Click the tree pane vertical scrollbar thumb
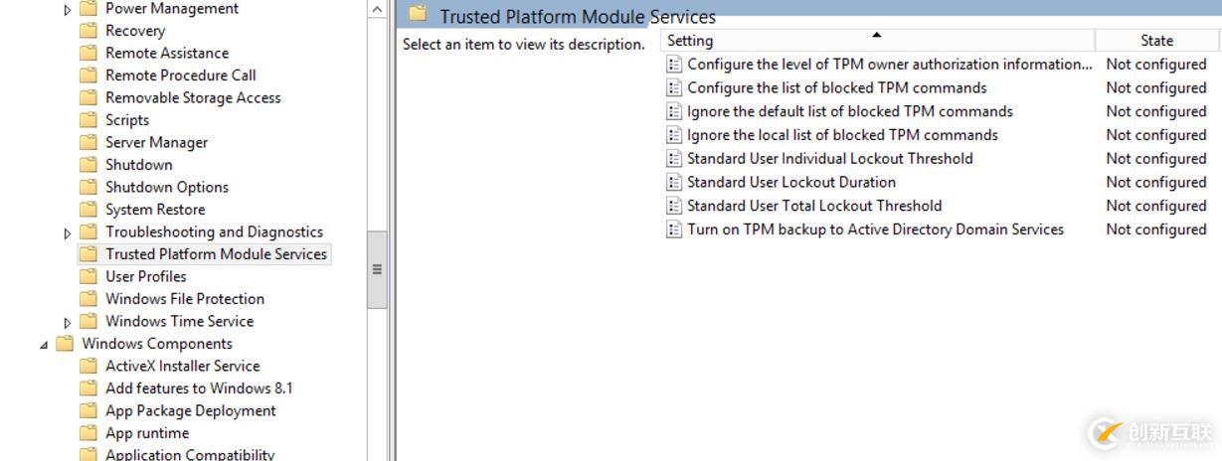1222x461 pixels. click(377, 269)
